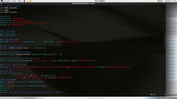Click the line 'use MIME::Base64;'
177x99 pixels.
pos(9,8)
